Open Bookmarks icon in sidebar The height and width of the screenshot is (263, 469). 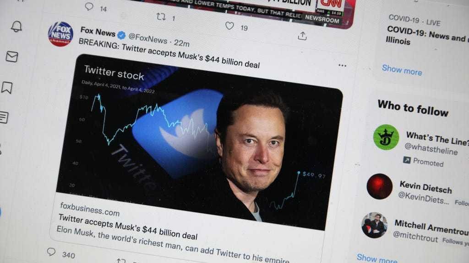(x=7, y=88)
